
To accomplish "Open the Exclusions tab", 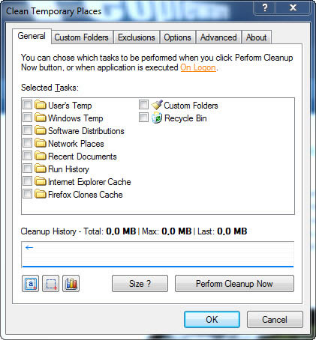I will (137, 37).
